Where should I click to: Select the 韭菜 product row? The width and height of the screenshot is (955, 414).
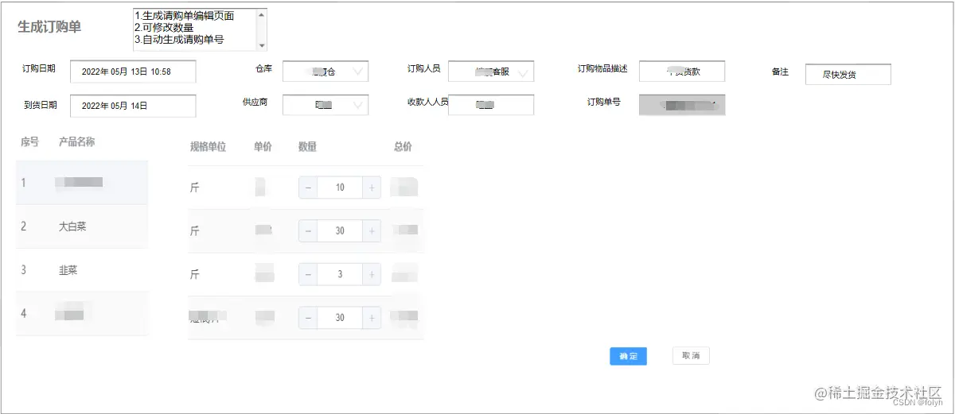point(82,270)
